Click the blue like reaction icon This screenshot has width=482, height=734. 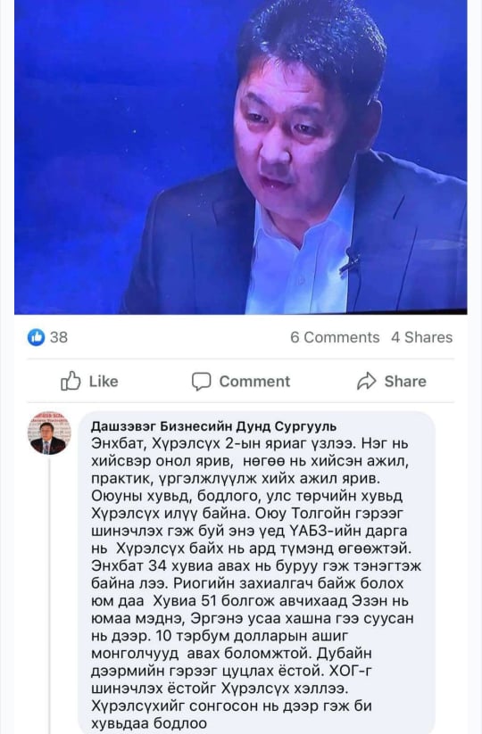pos(36,337)
